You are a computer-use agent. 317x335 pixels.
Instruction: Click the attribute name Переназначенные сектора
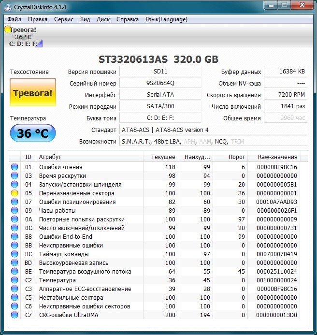click(76, 193)
